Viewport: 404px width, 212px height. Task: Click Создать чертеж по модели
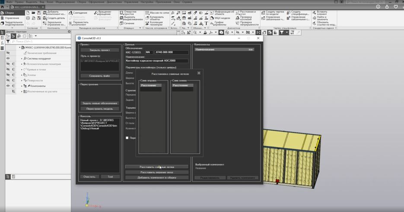coord(273,13)
